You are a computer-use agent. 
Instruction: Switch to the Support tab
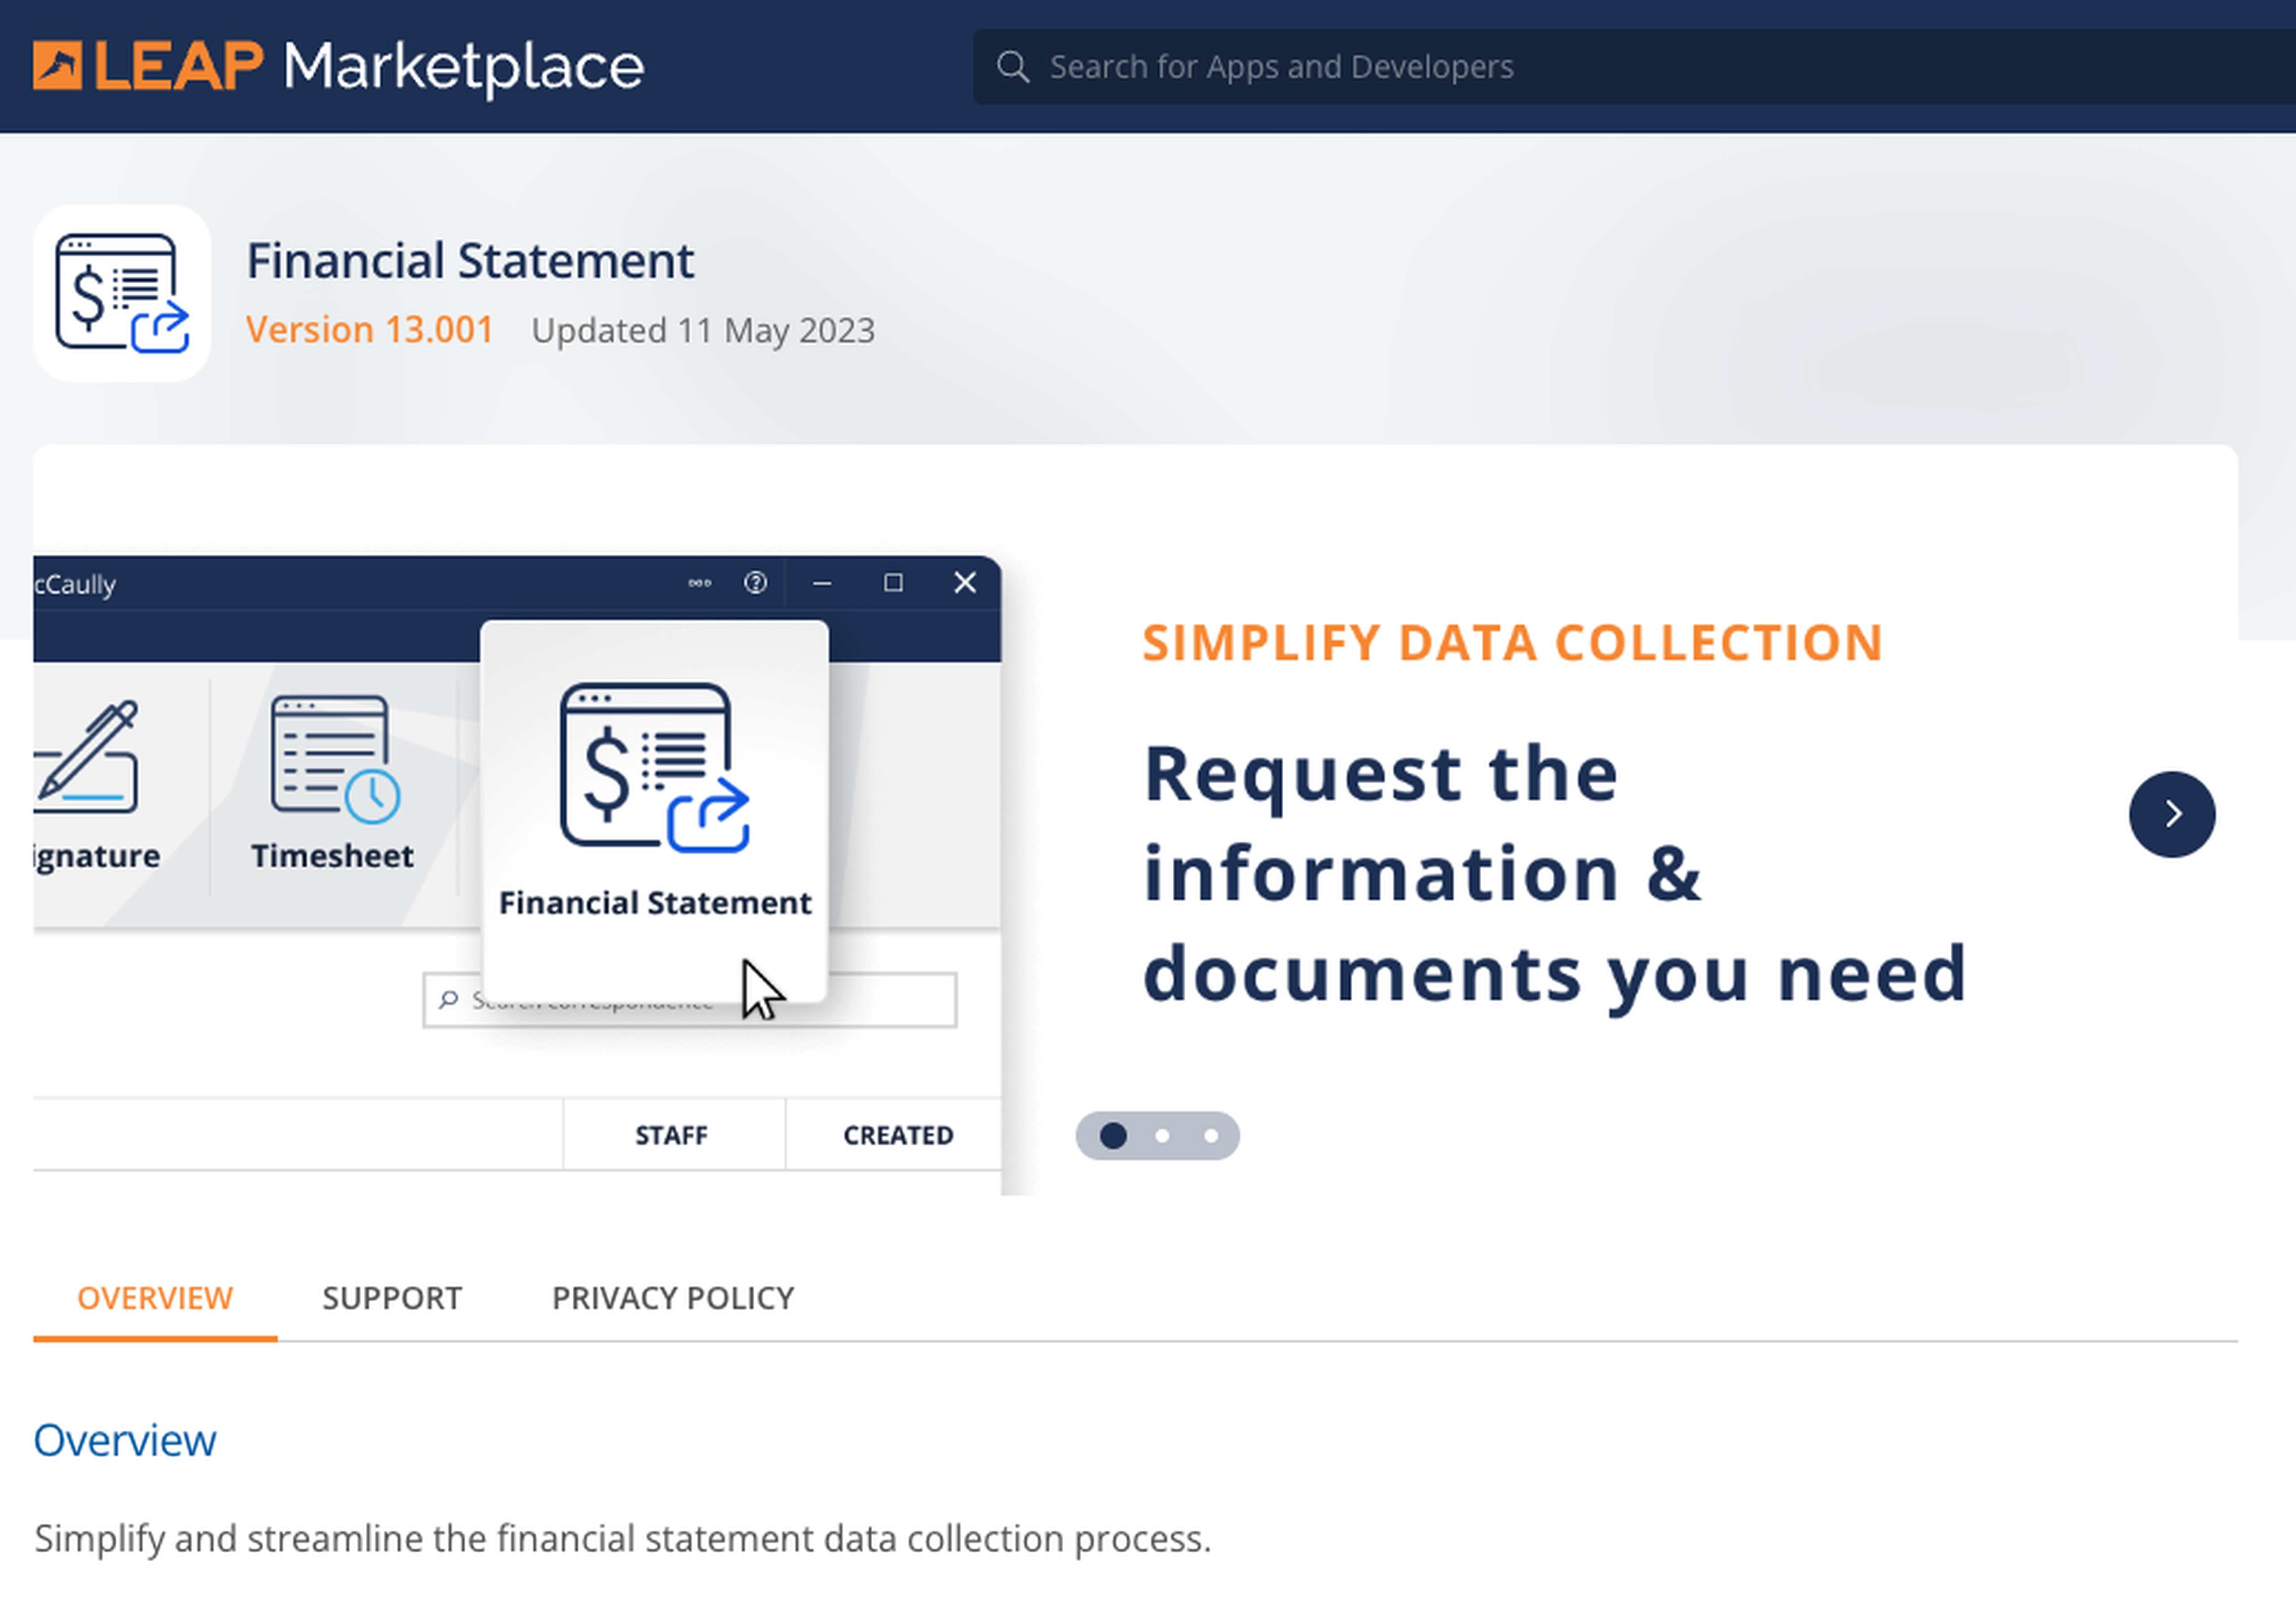[392, 1298]
